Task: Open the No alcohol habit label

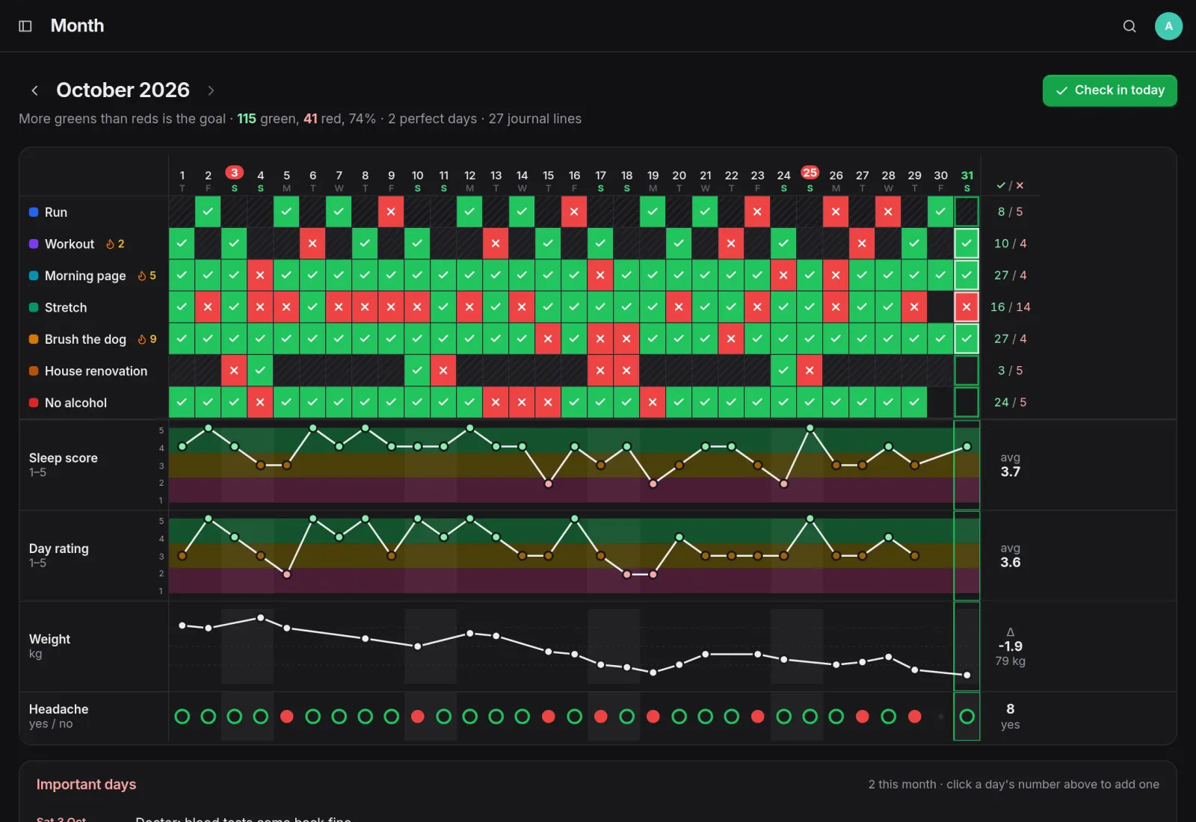Action: (x=75, y=403)
